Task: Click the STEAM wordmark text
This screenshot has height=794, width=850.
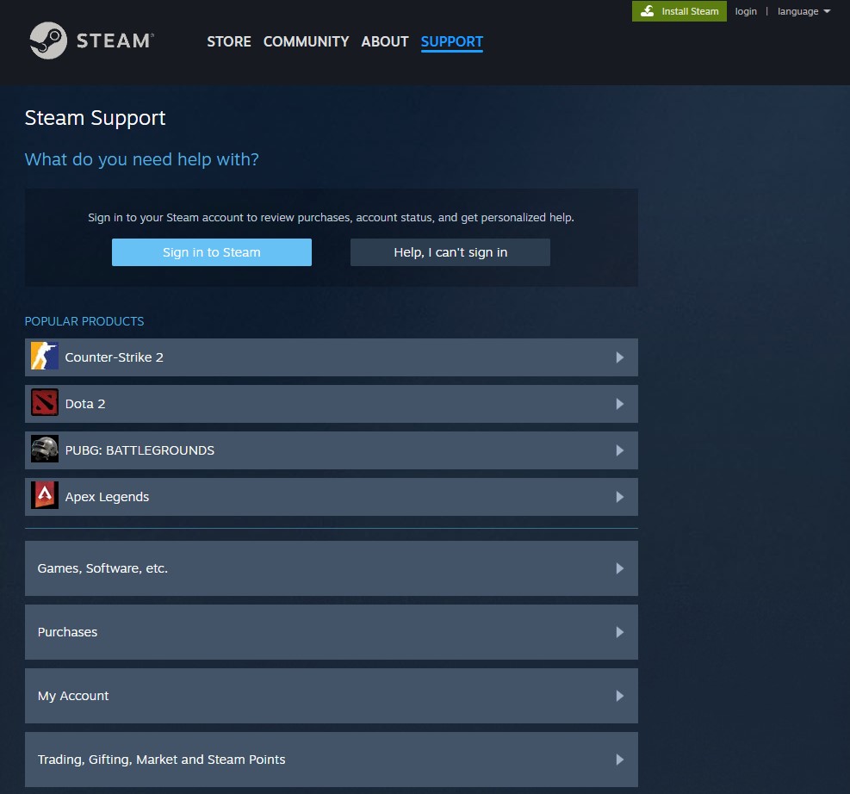Action: pyautogui.click(x=115, y=41)
